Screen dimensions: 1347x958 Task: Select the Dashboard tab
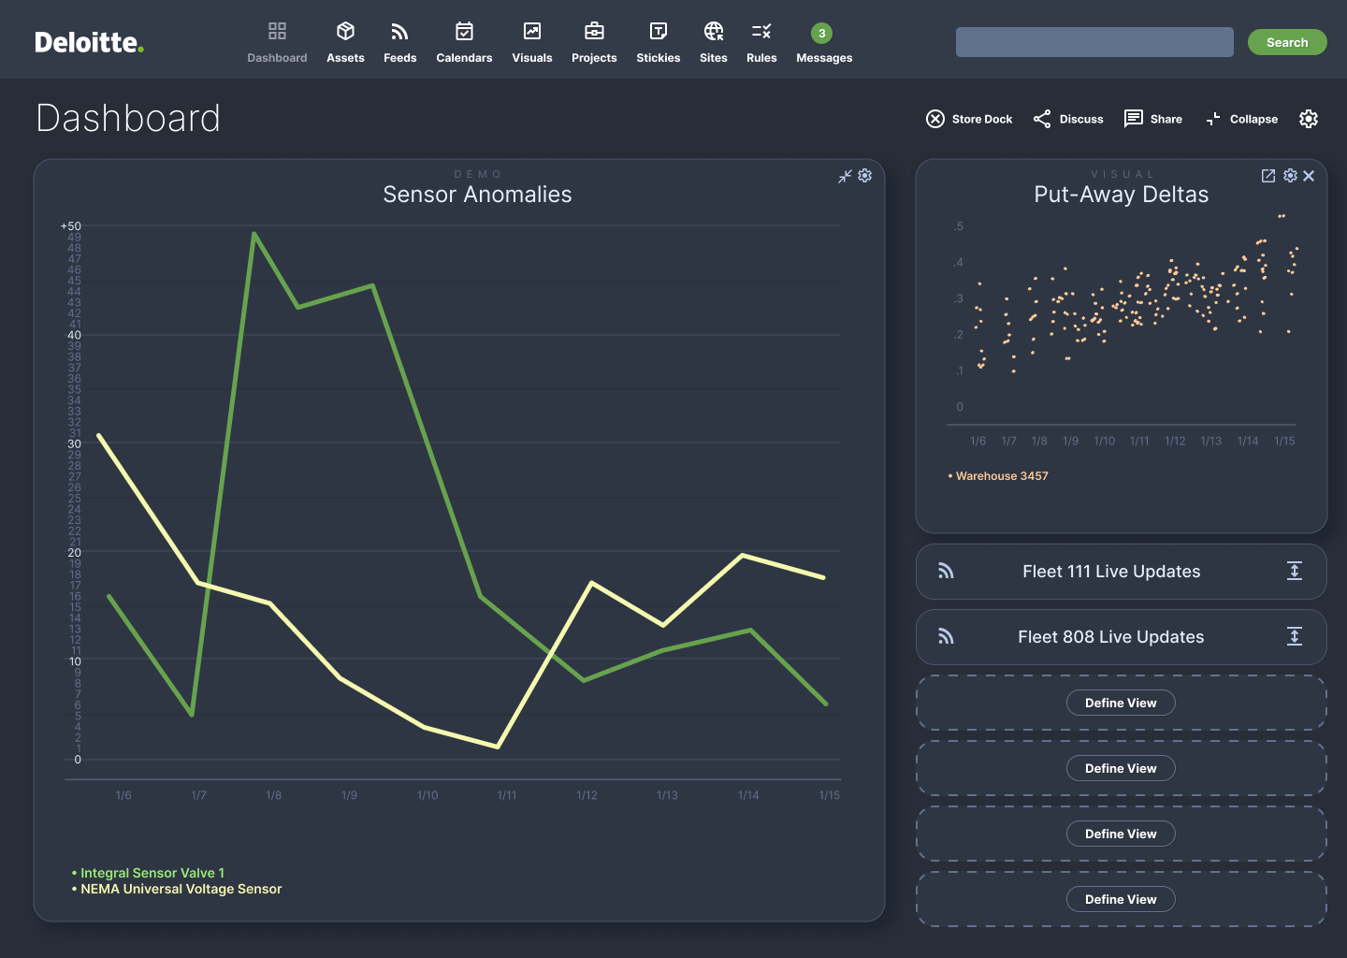[x=277, y=41]
